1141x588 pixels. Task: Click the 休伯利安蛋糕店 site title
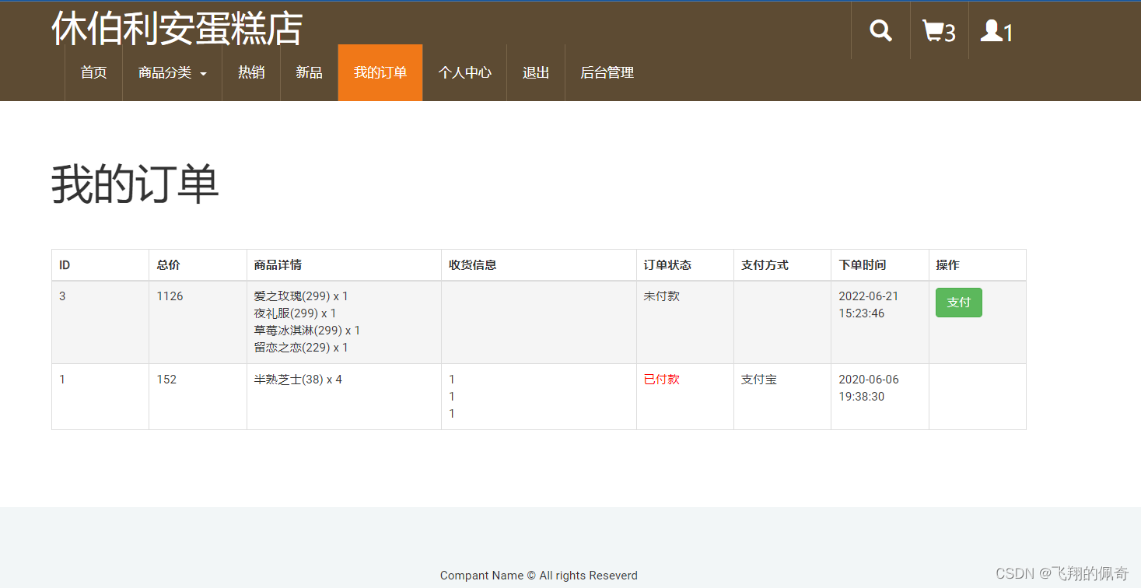tap(177, 28)
